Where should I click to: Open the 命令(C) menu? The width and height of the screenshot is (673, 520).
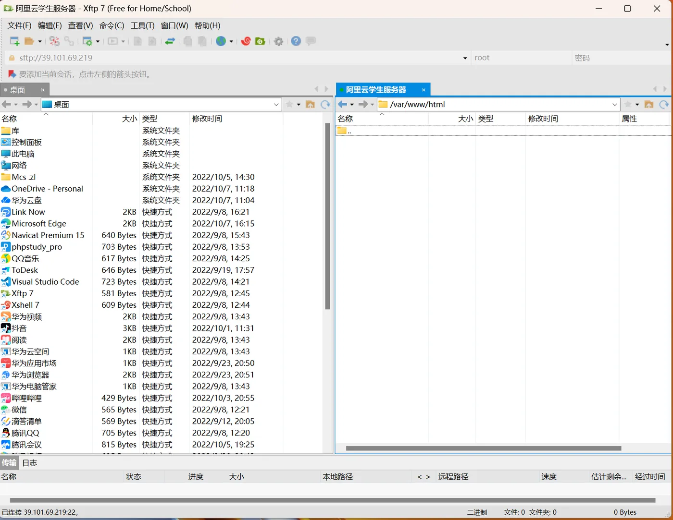pyautogui.click(x=112, y=25)
